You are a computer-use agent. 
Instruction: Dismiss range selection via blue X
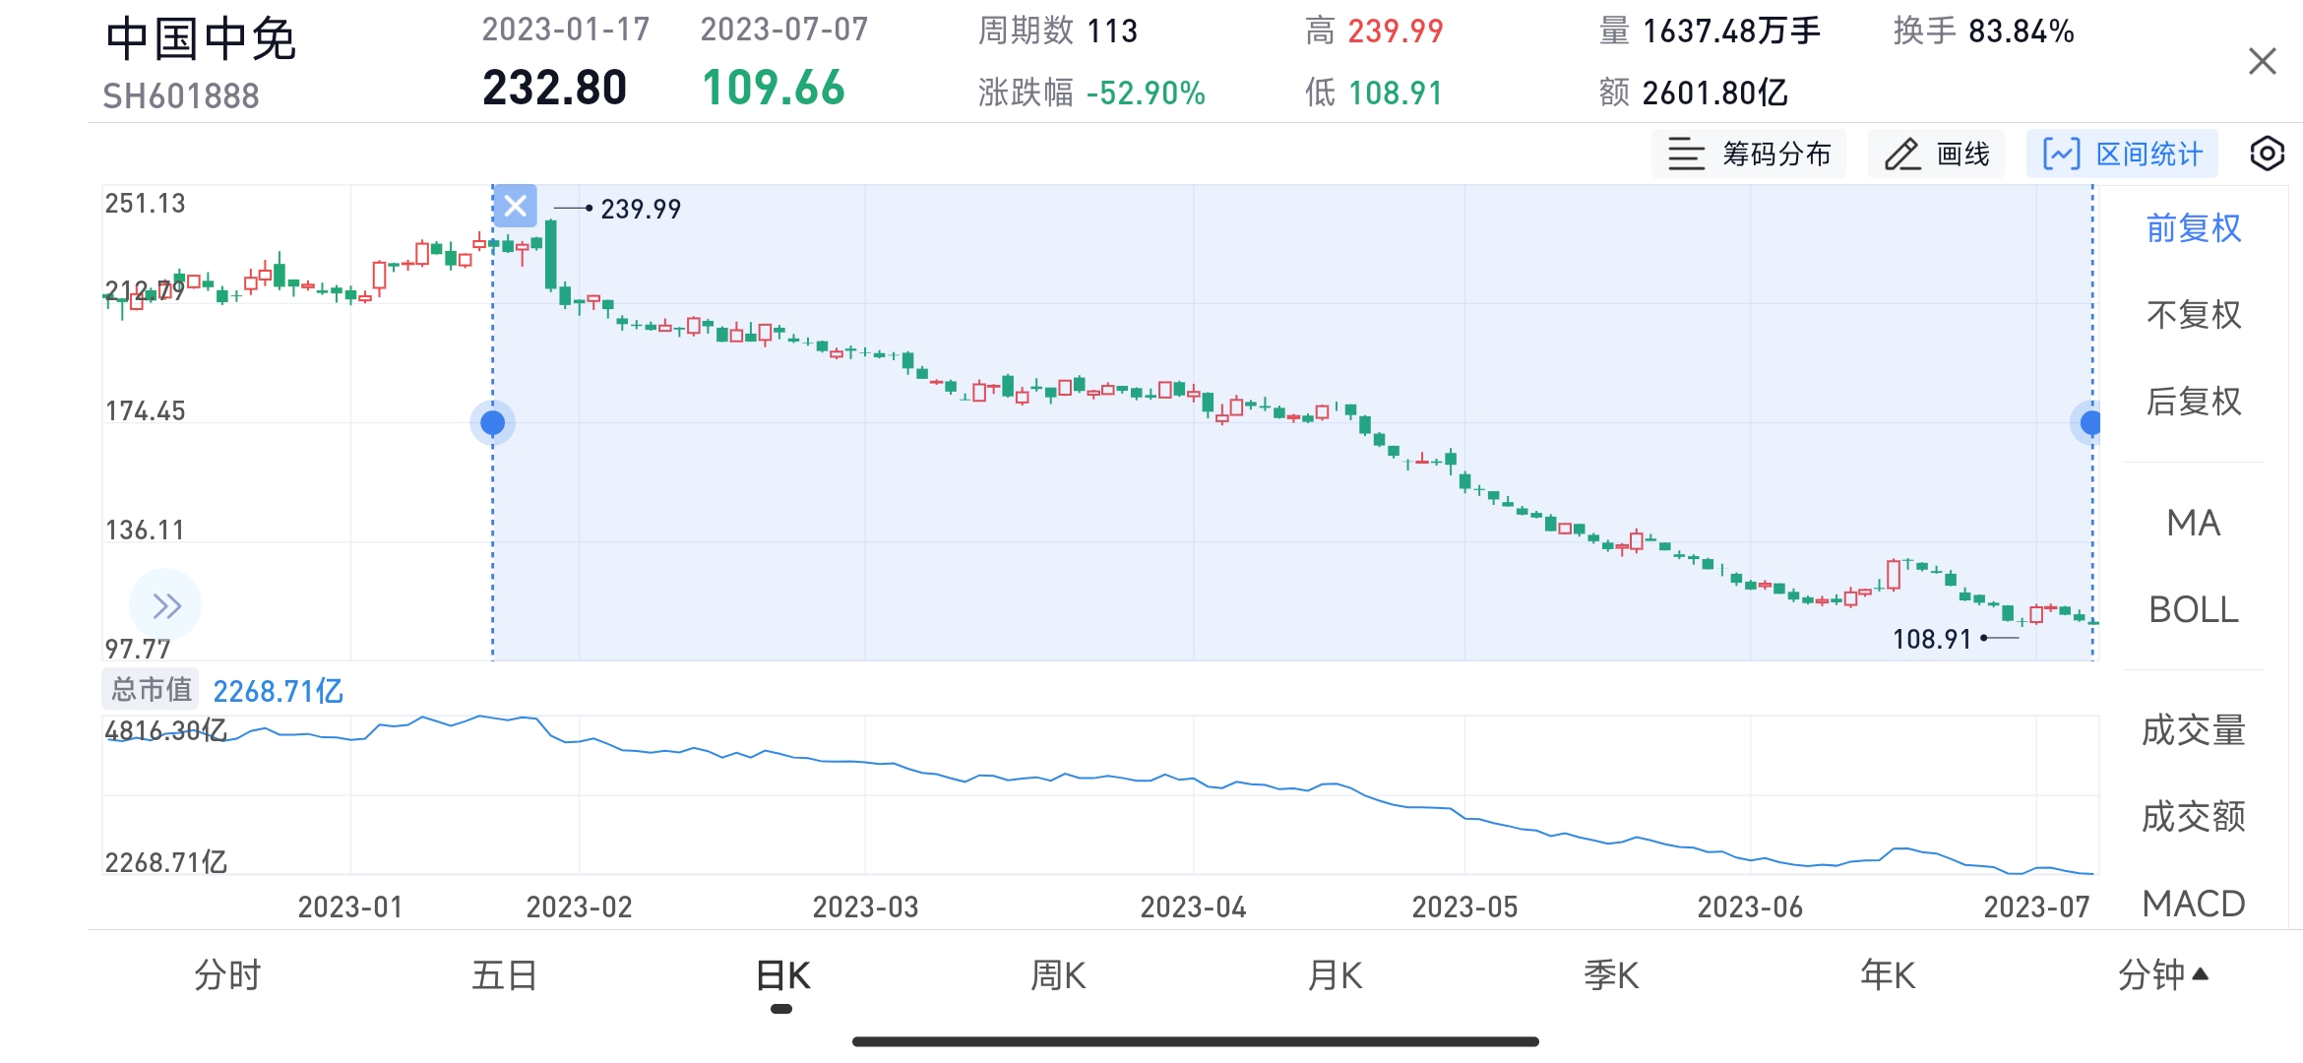pos(515,206)
